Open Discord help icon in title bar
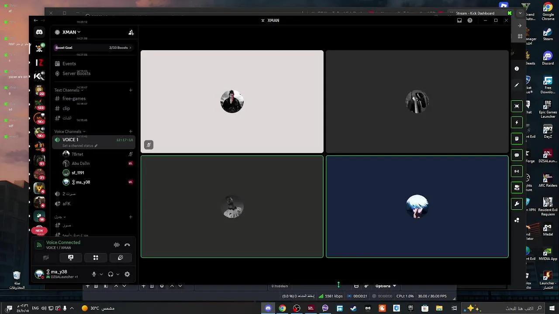This screenshot has width=559, height=314. tap(470, 20)
